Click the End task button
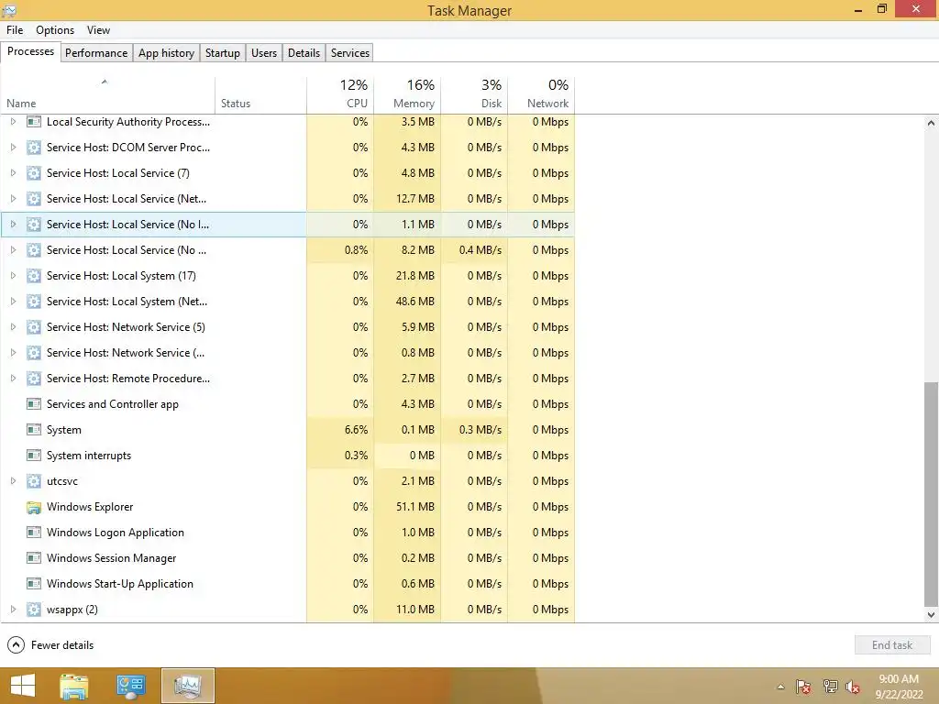 tap(892, 645)
